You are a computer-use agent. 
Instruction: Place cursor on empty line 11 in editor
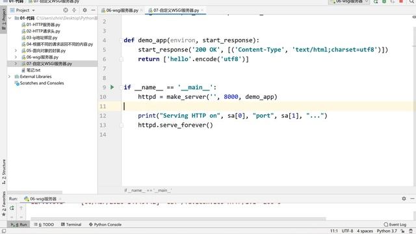tap(268, 107)
